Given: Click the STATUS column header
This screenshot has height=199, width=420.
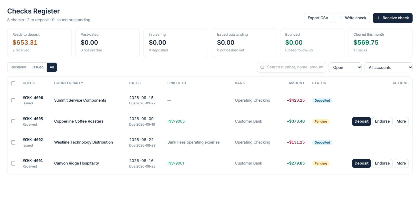Looking at the screenshot, I should [x=319, y=83].
